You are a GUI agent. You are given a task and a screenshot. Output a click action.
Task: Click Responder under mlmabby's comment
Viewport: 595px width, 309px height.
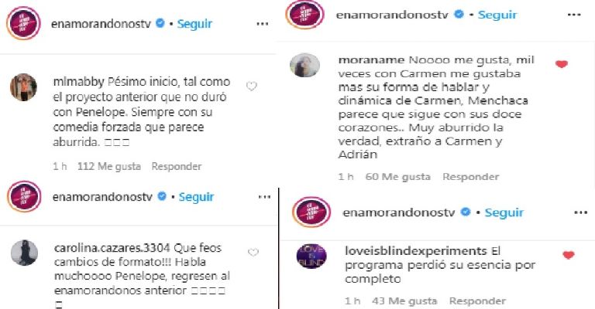click(x=177, y=166)
